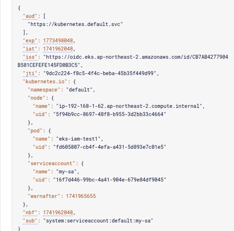Click the underlined "iss" claim key

[x=30, y=57]
